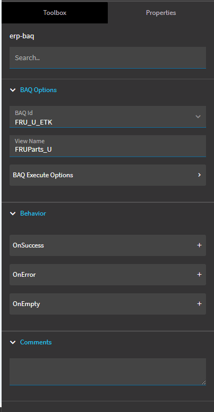Click the Behavior section title
Image resolution: width=214 pixels, height=412 pixels.
[33, 213]
